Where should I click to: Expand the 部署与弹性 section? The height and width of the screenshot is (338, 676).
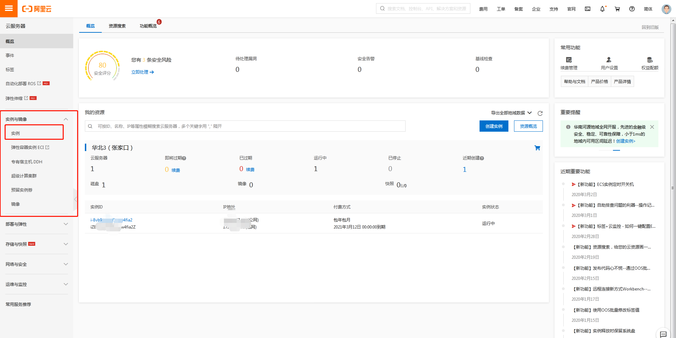coord(65,224)
